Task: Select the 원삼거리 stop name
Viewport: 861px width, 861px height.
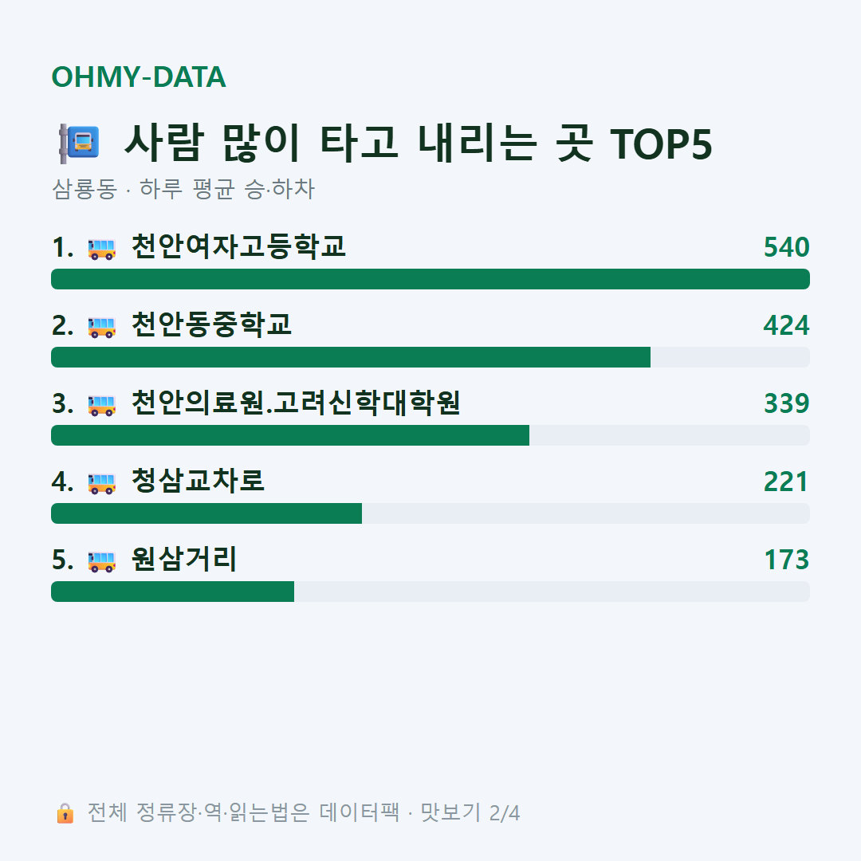Action: point(184,558)
